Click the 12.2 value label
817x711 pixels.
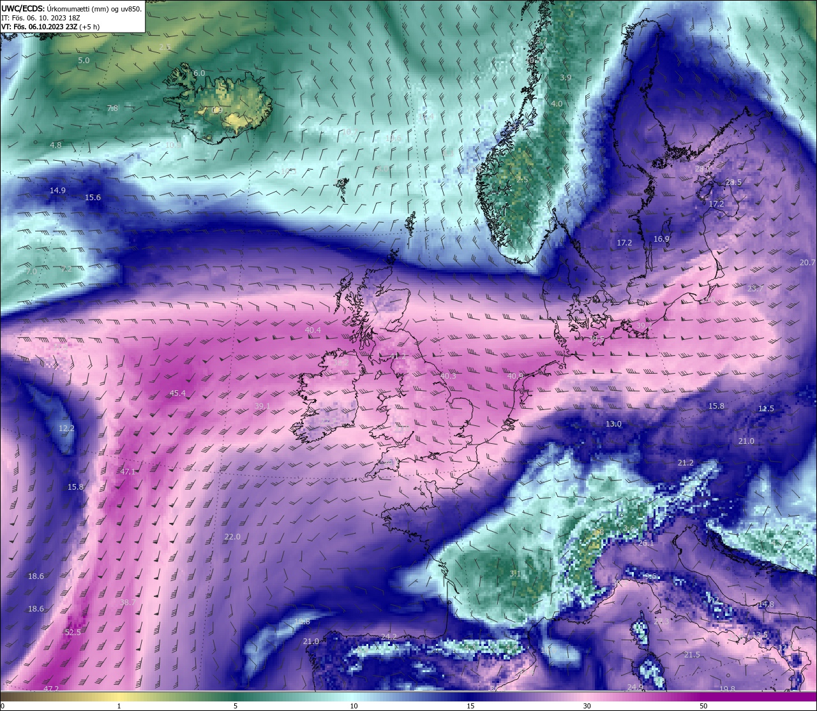[66, 429]
